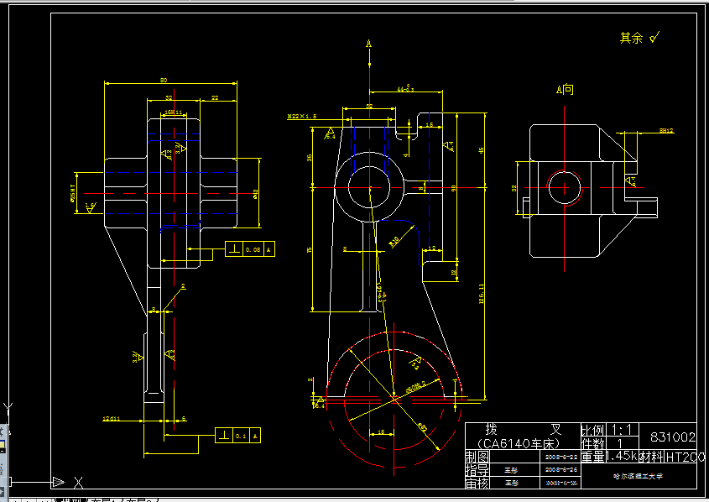Click the 8H12 dimension in A向 view
This screenshot has height=502, width=709.
666,131
